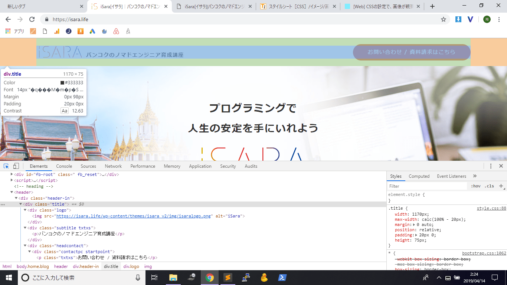Open the アプリ apps shortcut
The width and height of the screenshot is (507, 285).
point(15,32)
